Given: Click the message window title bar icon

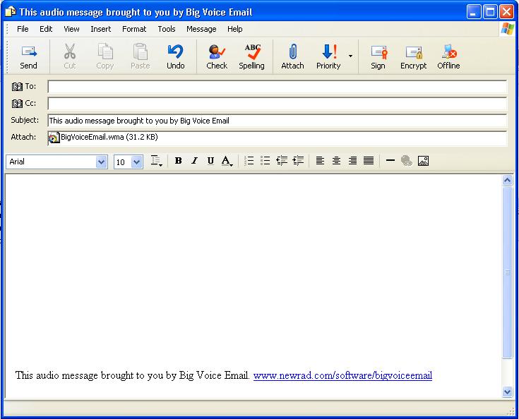Looking at the screenshot, I should click(x=11, y=12).
